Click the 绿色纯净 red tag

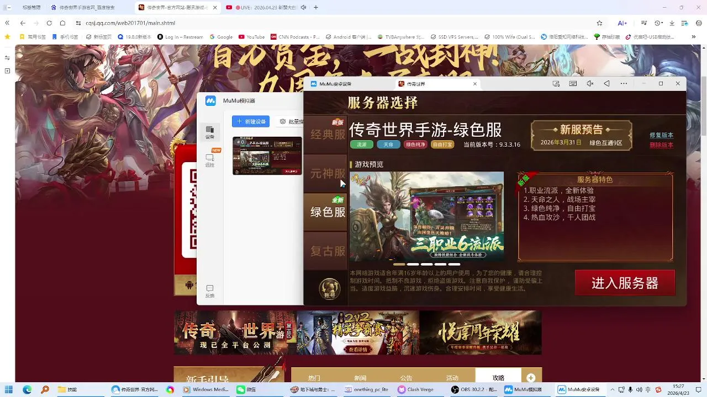pos(415,144)
